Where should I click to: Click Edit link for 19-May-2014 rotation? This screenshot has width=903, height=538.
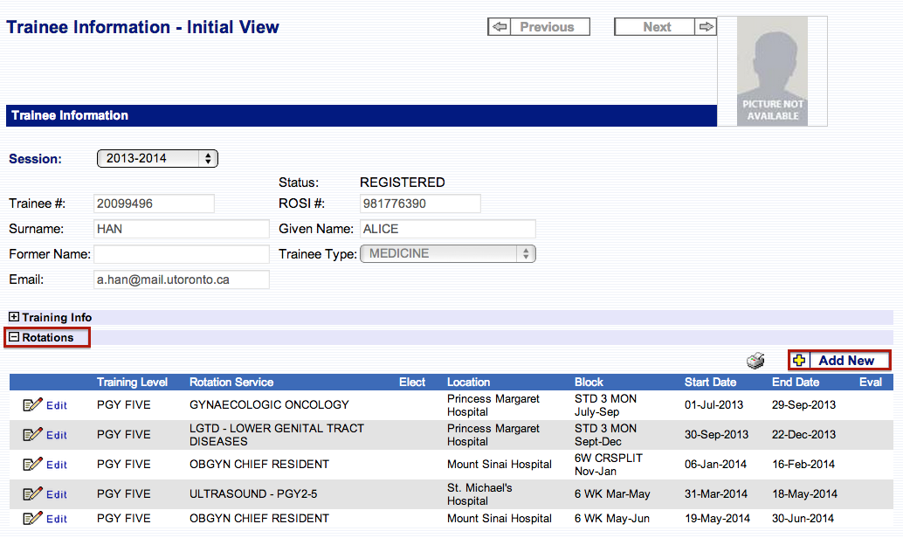[x=57, y=519]
